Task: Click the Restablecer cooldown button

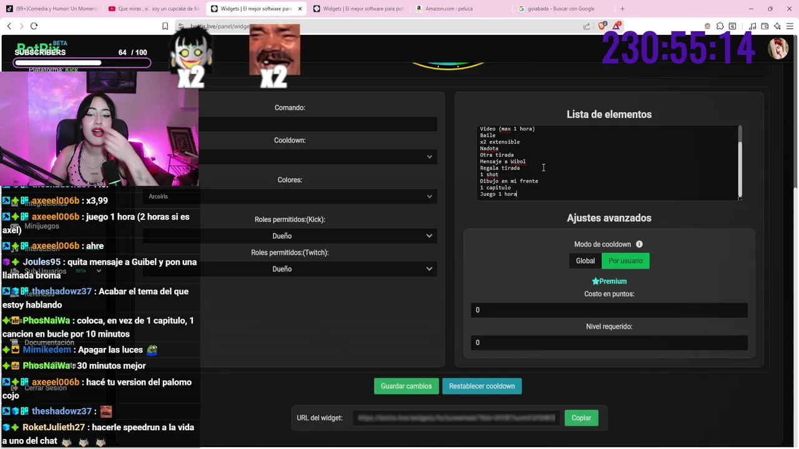Action: click(482, 386)
